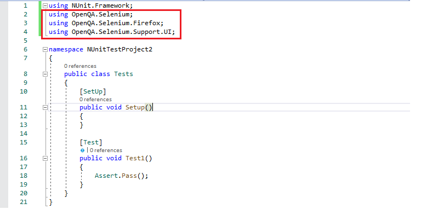Collapse the using directives block
This screenshot has height=221, width=421.
(45, 5)
